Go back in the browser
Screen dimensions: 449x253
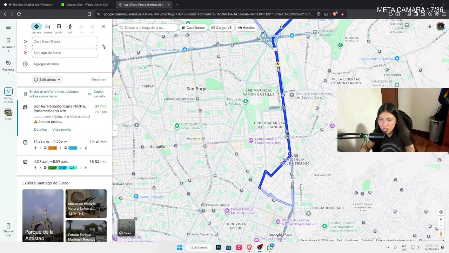5,14
